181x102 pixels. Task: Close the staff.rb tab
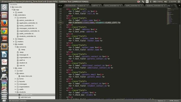pos(99,6)
